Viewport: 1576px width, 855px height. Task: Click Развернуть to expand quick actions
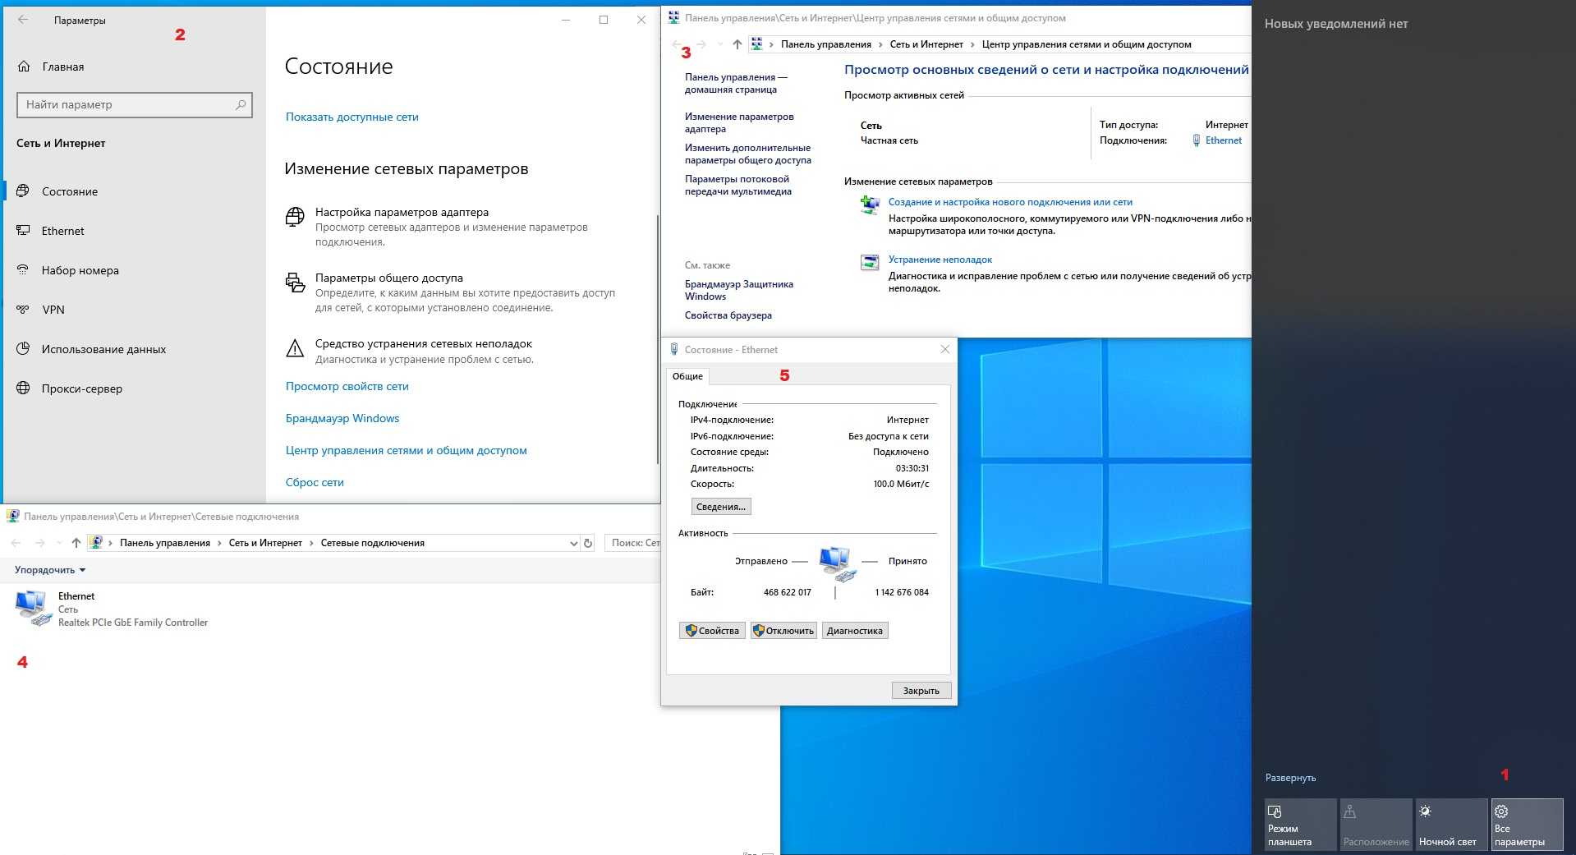coord(1290,778)
